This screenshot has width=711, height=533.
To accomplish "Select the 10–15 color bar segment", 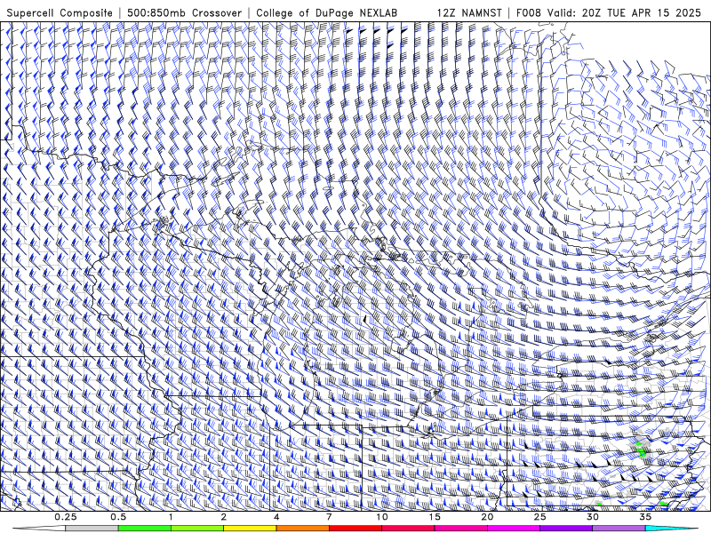I will (408, 529).
